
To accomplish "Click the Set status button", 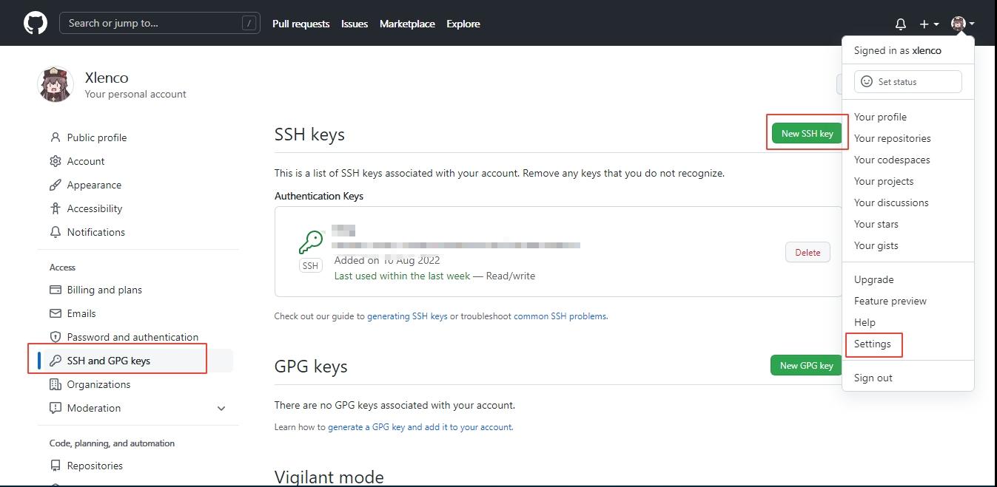I will tap(907, 82).
